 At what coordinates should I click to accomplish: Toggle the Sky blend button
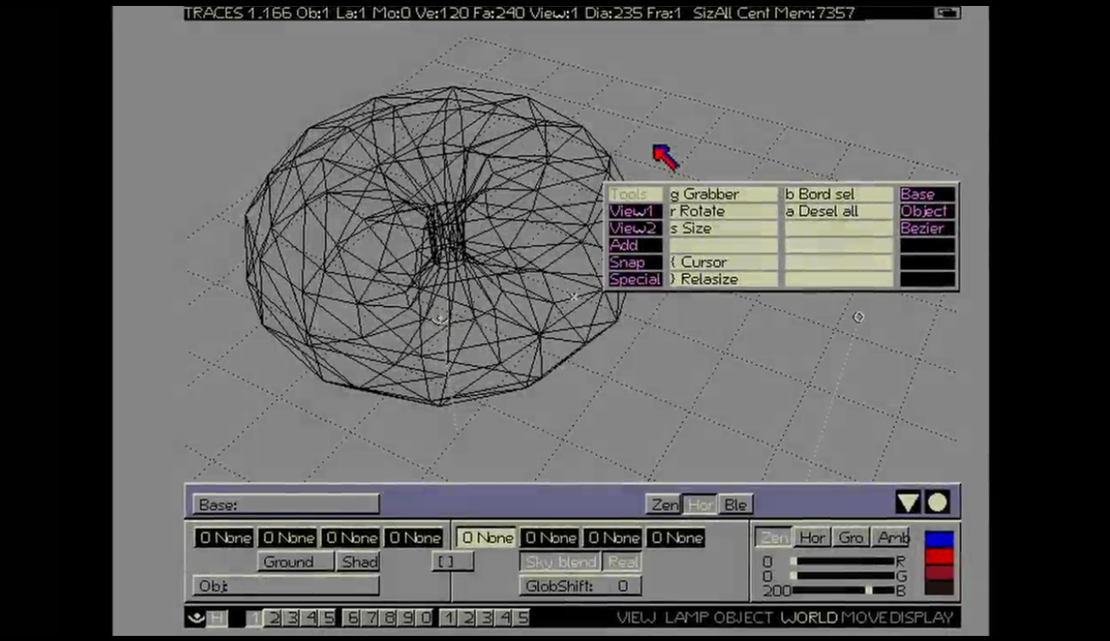[x=561, y=562]
